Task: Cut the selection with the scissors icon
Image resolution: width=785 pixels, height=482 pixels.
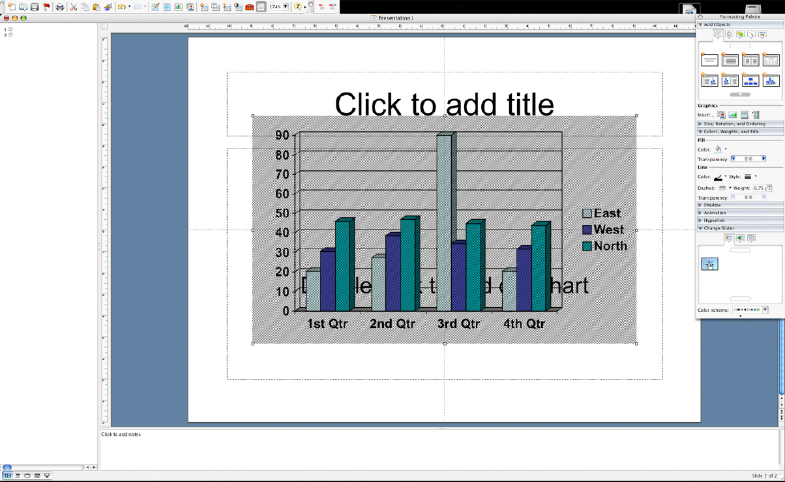Action: pyautogui.click(x=74, y=7)
